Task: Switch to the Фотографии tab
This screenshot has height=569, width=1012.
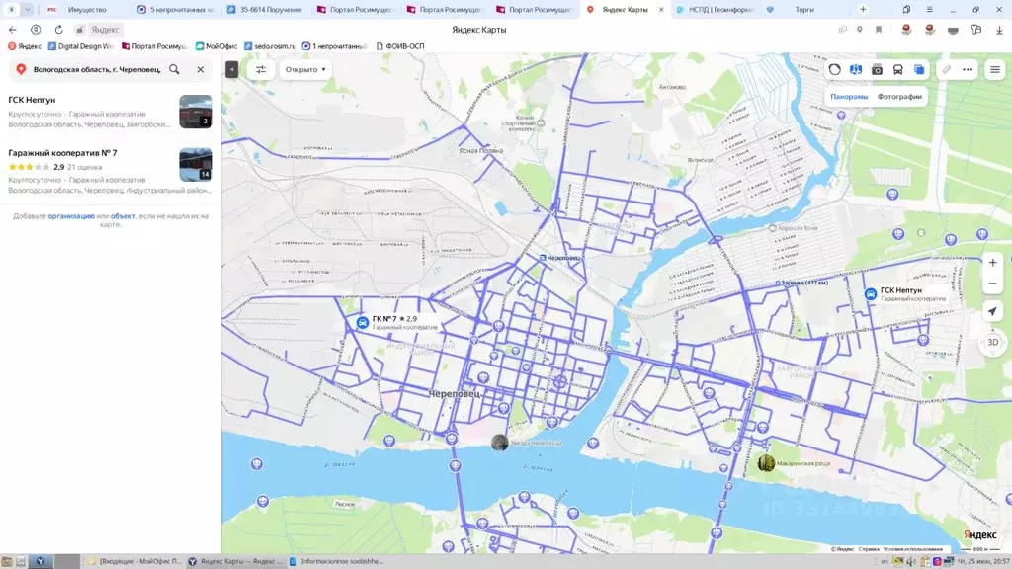Action: pyautogui.click(x=899, y=97)
